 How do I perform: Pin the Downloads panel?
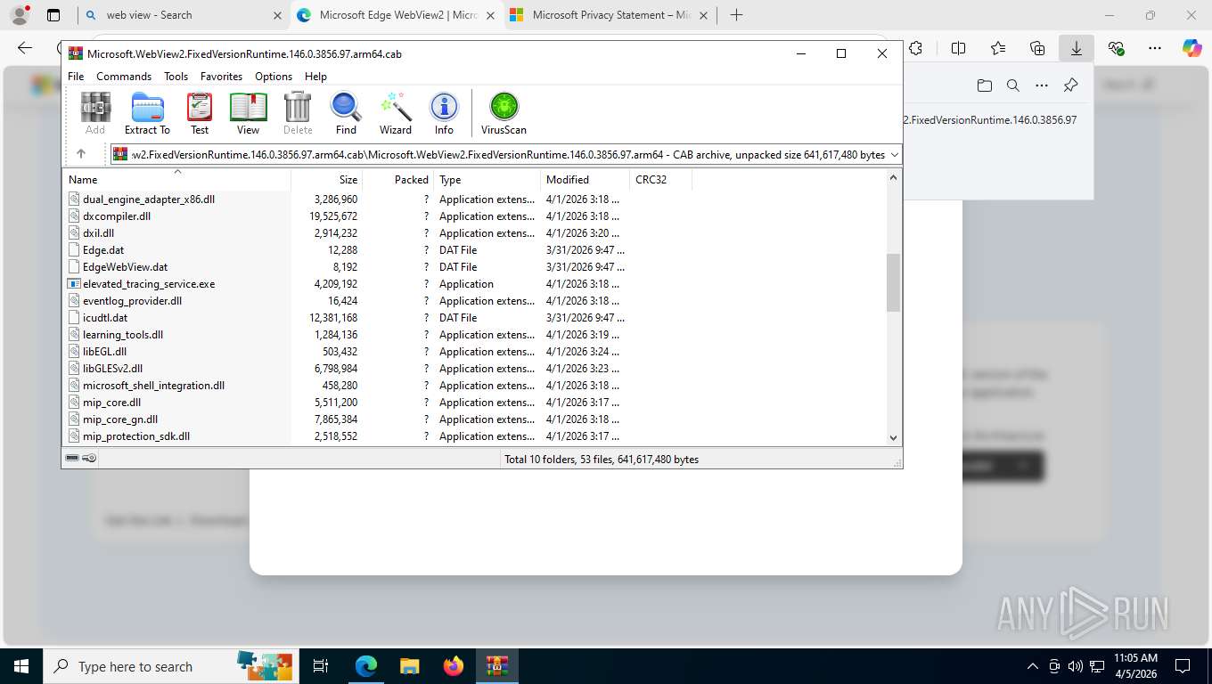tap(1071, 85)
